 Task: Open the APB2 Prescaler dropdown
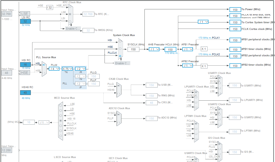click(x=188, y=66)
